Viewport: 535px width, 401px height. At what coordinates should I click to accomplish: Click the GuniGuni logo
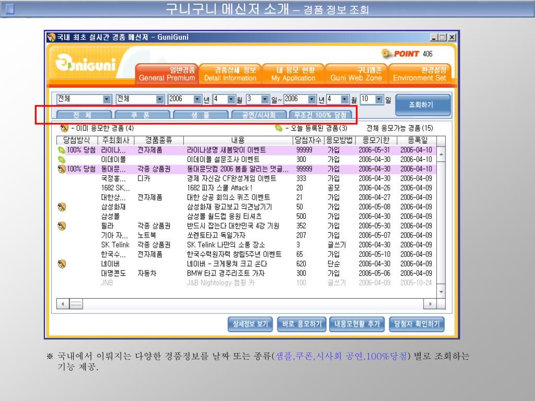click(85, 63)
